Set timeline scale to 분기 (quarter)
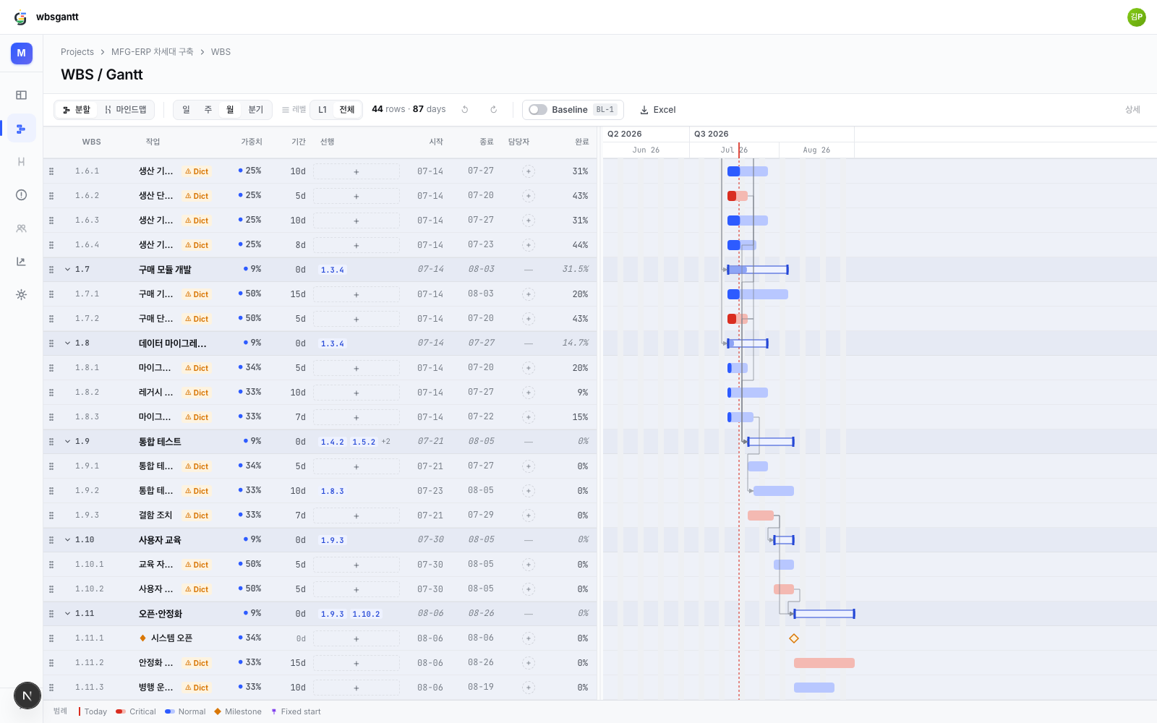This screenshot has width=1157, height=723. tap(256, 110)
